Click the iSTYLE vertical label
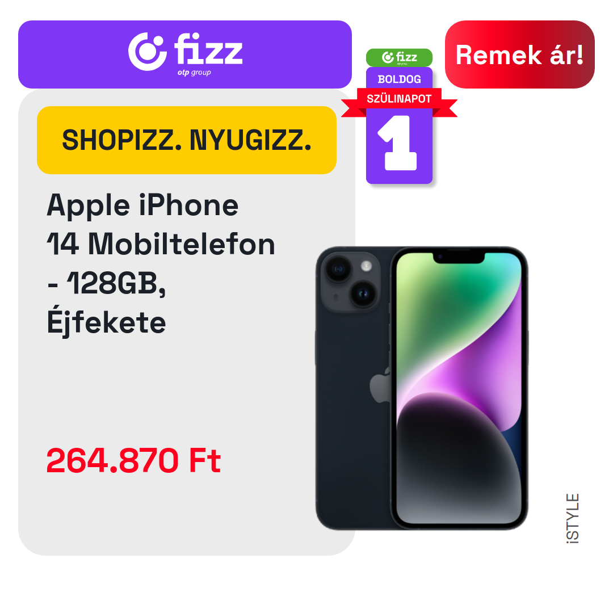The width and height of the screenshot is (613, 613). click(x=572, y=518)
